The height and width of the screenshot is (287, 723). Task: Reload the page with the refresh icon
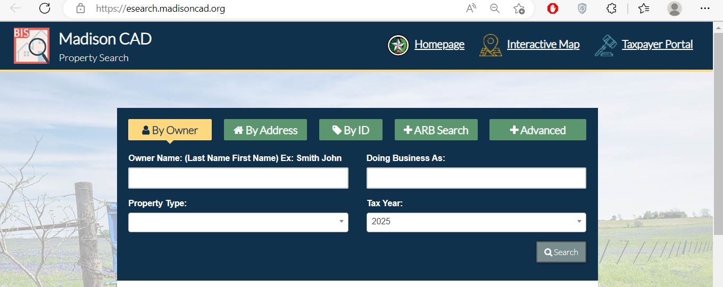click(45, 9)
